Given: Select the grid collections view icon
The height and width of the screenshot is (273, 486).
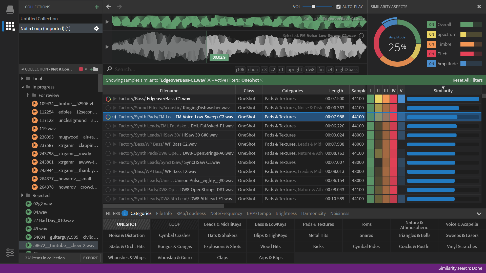Looking at the screenshot, I should point(10,26).
